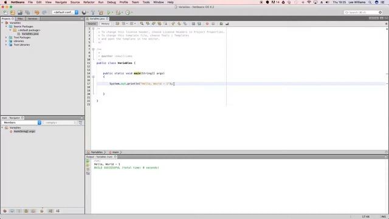
Task: Click the Shift Line Right icon
Action: pos(199,24)
